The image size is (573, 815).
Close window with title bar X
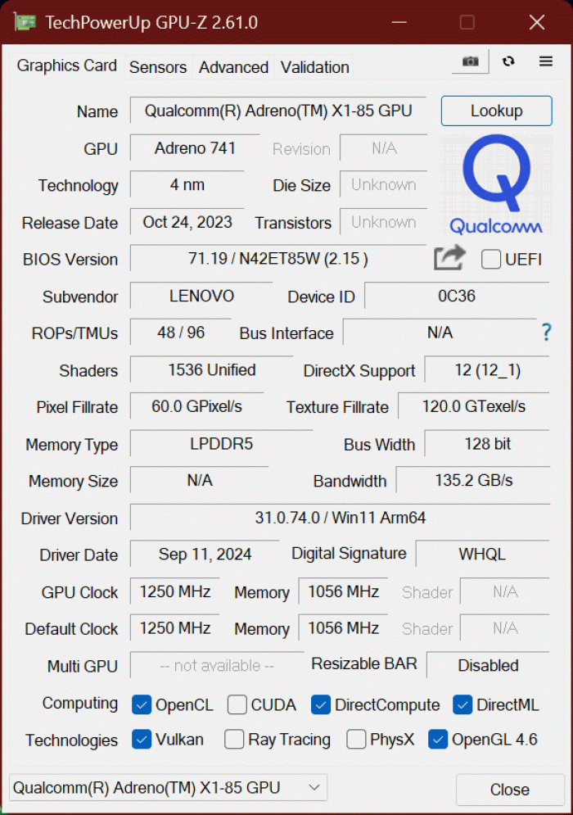coord(537,22)
